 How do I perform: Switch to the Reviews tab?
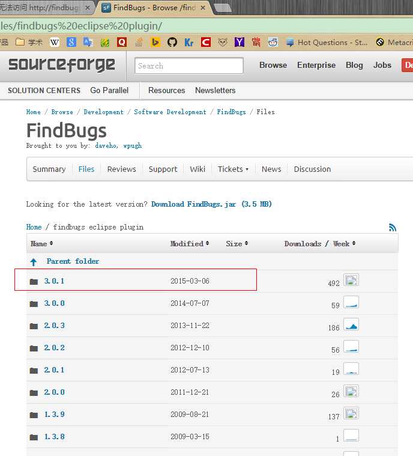(121, 169)
